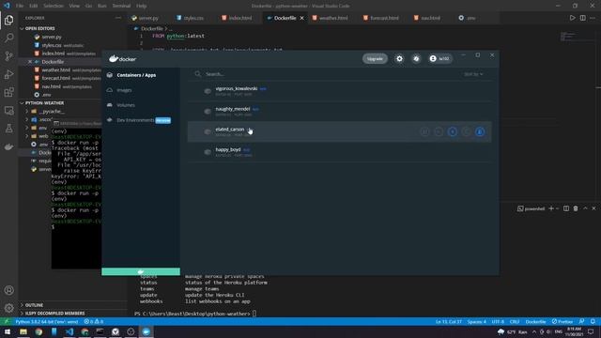Click the CLI icon for elated_carson
The width and height of the screenshot is (601, 338).
point(439,131)
